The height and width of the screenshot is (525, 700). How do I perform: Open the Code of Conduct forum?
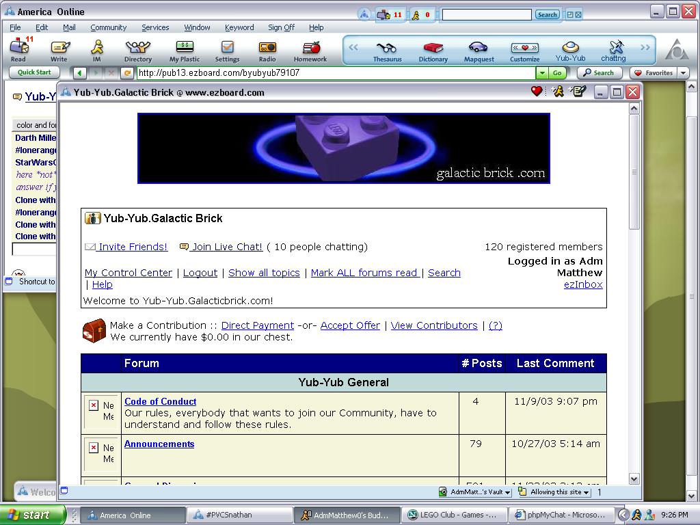coord(160,401)
